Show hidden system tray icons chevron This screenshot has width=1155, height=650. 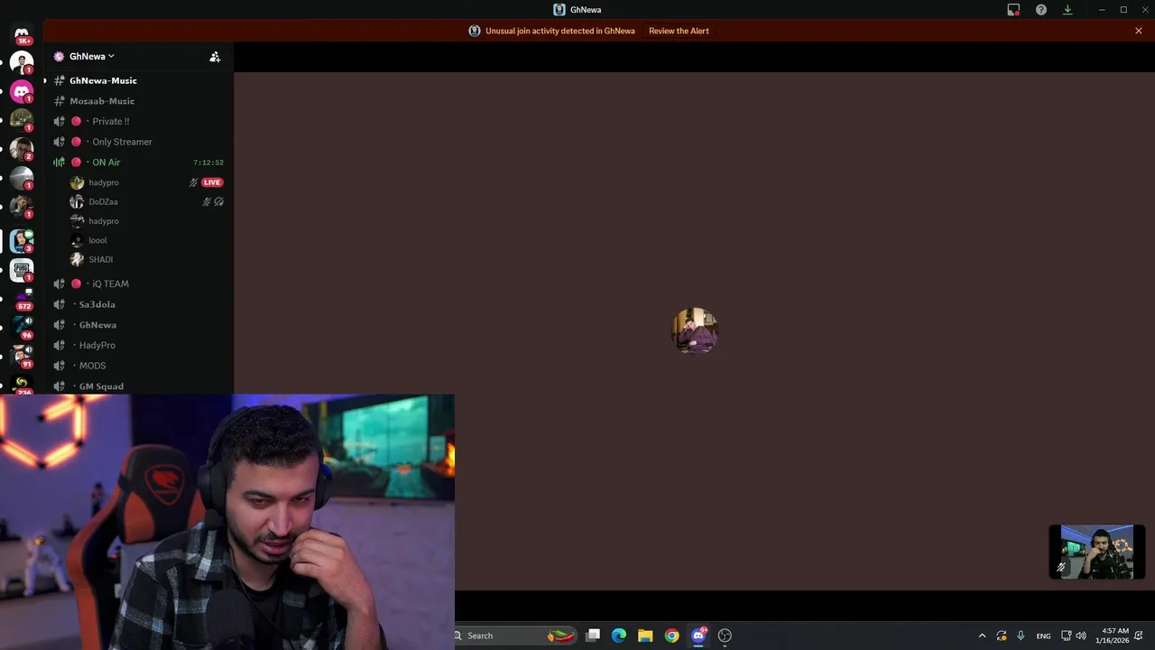(983, 636)
